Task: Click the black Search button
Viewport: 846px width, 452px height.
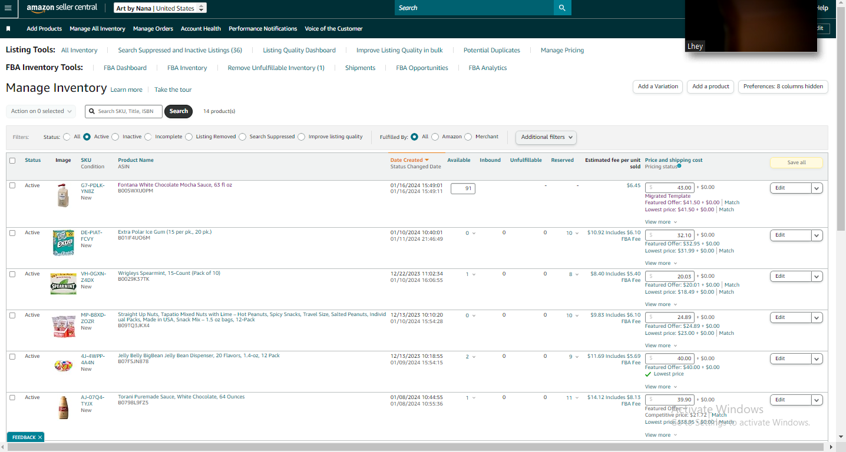Action: click(x=179, y=111)
